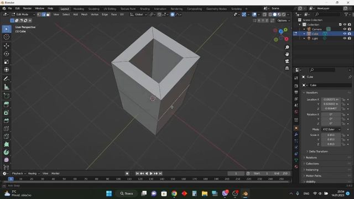The height and width of the screenshot is (199, 354).
Task: Click the Windows Start button
Action: tap(109, 193)
